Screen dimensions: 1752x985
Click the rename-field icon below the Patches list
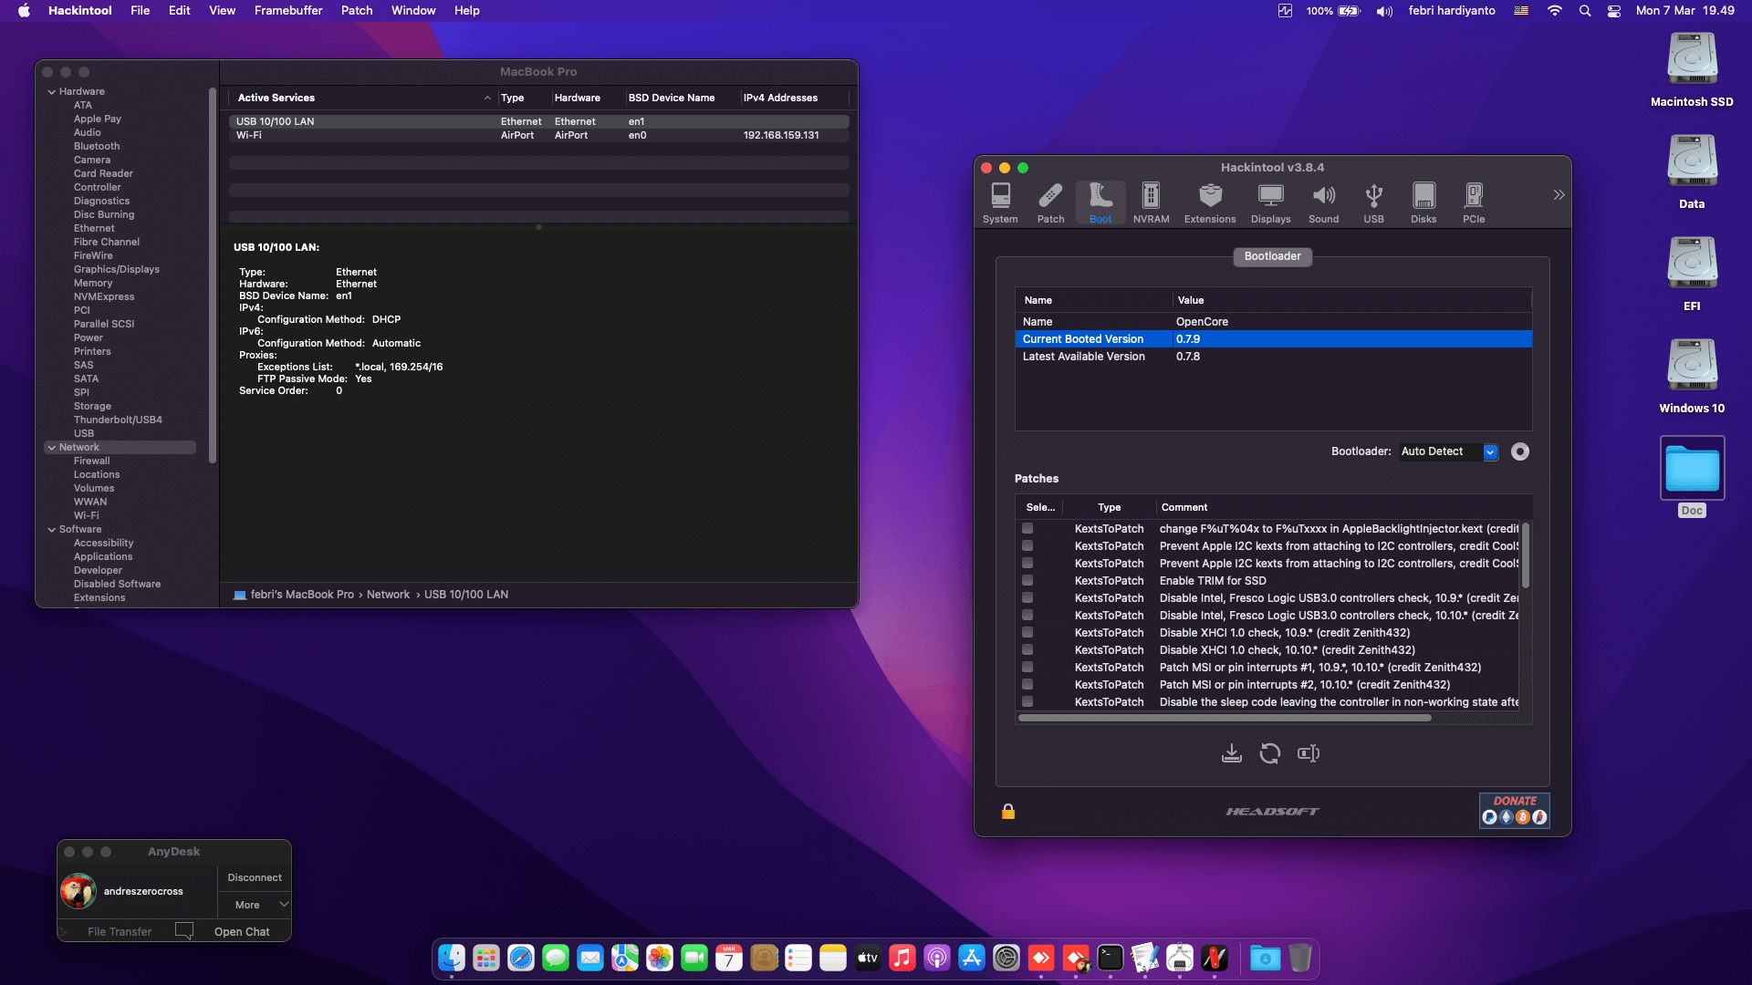click(x=1309, y=753)
